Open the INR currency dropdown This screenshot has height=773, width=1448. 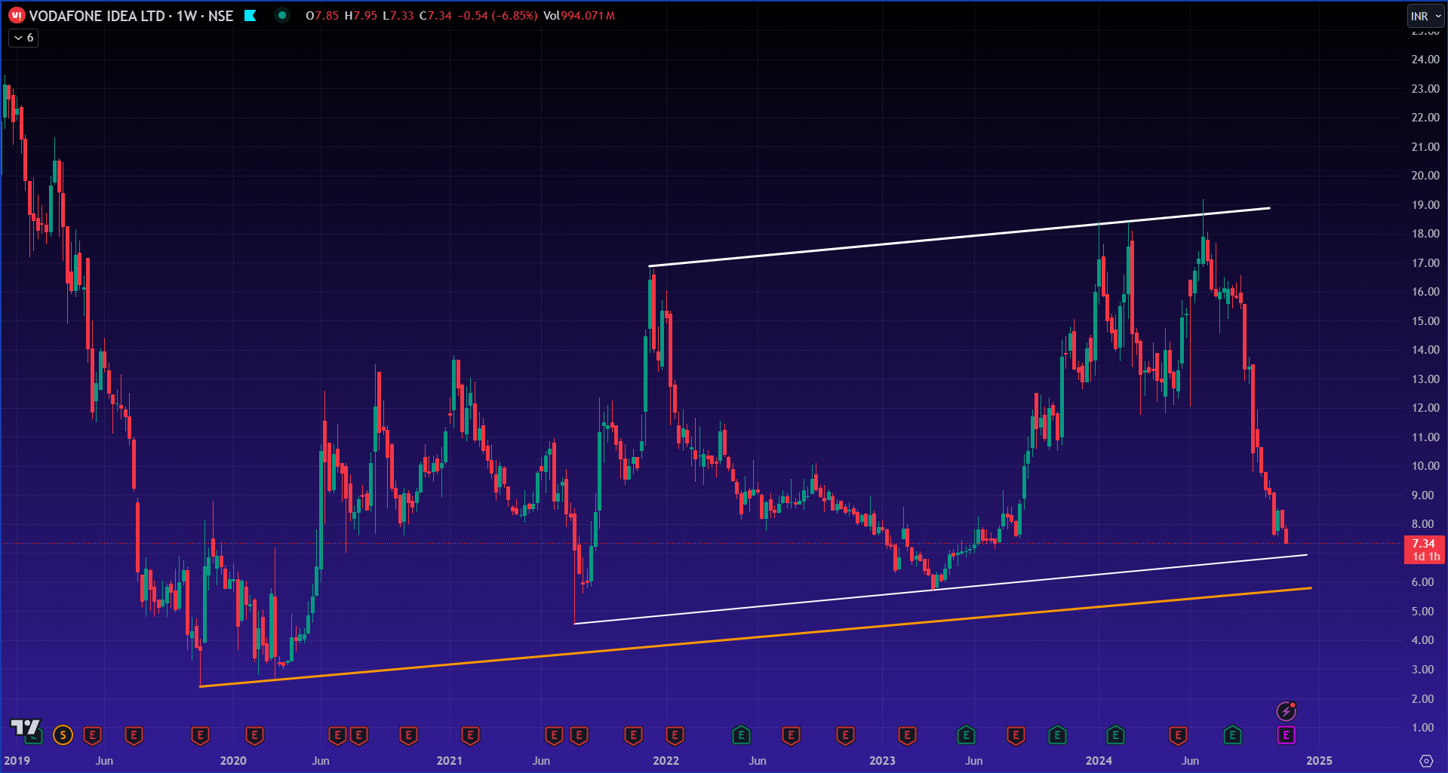(x=1425, y=16)
